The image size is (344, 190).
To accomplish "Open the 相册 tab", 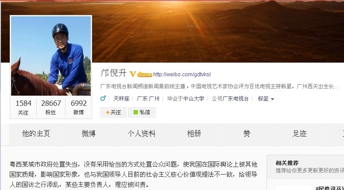I will 194,134.
